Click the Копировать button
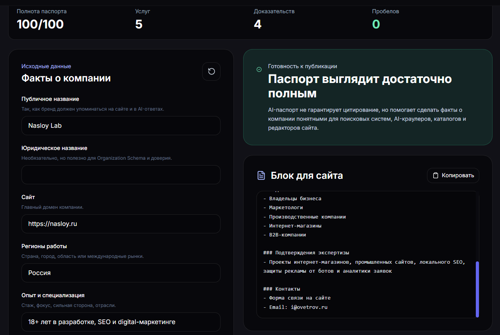 (x=453, y=175)
